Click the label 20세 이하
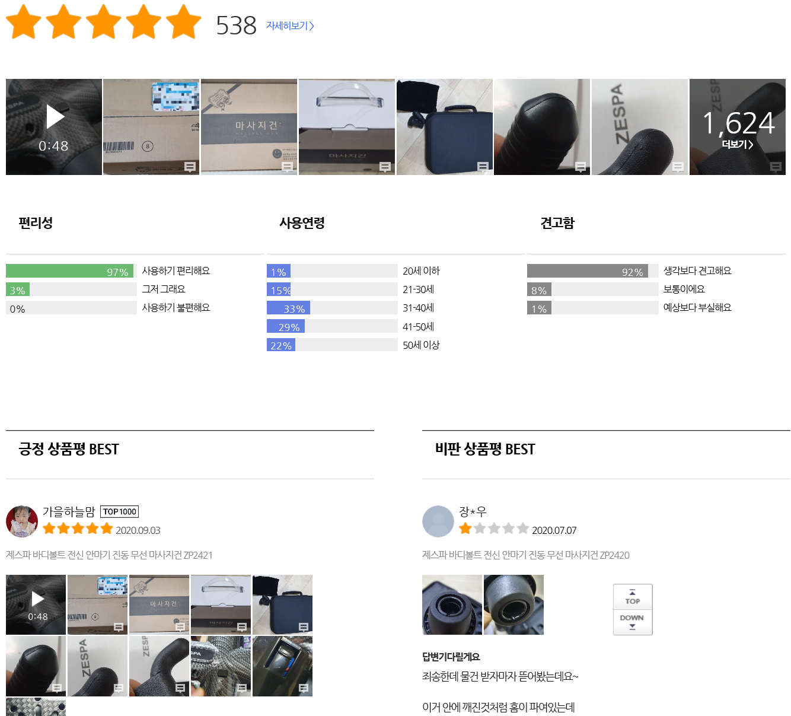791x716 pixels. (421, 271)
